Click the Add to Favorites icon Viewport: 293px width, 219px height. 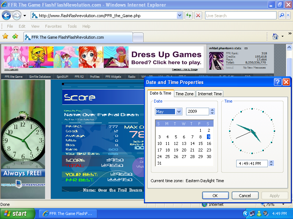tap(15, 36)
